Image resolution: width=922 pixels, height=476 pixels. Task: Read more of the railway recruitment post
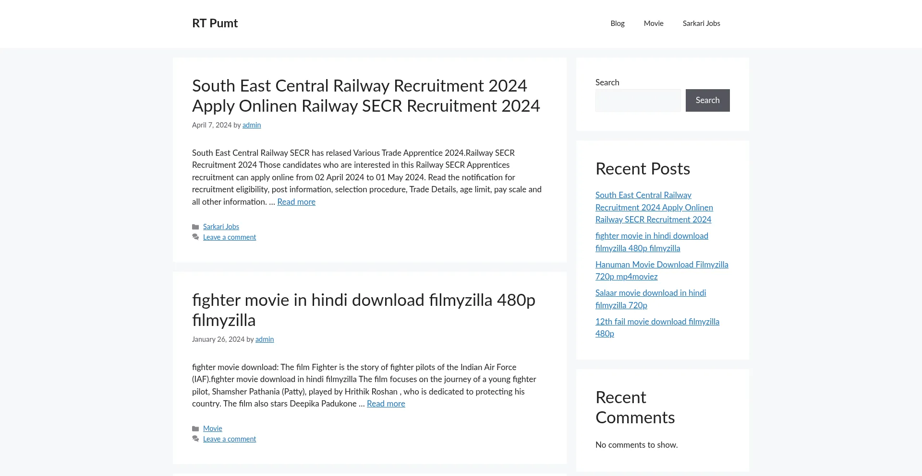tap(296, 202)
